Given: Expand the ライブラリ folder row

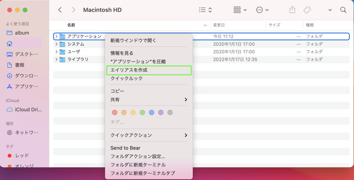Looking at the screenshot, I should click(56, 59).
